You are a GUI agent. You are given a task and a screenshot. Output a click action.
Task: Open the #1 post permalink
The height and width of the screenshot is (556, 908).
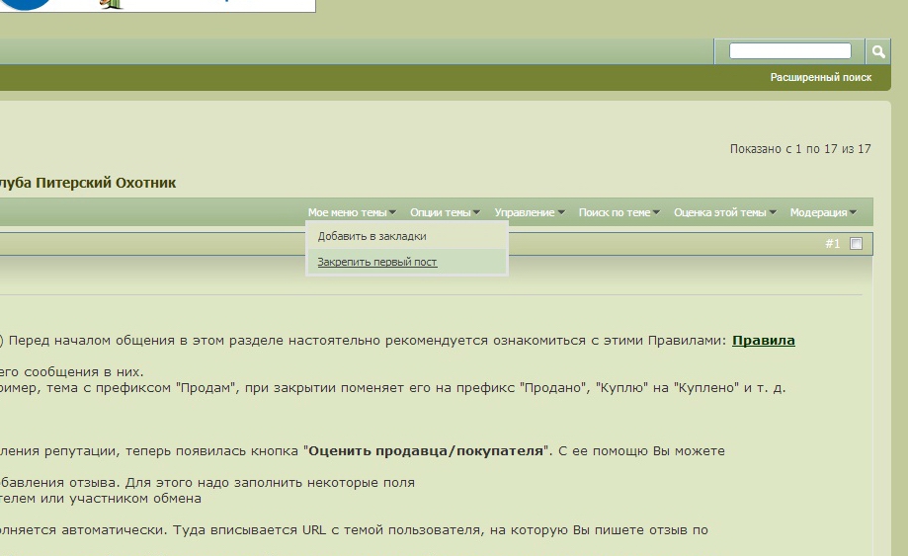(x=832, y=244)
